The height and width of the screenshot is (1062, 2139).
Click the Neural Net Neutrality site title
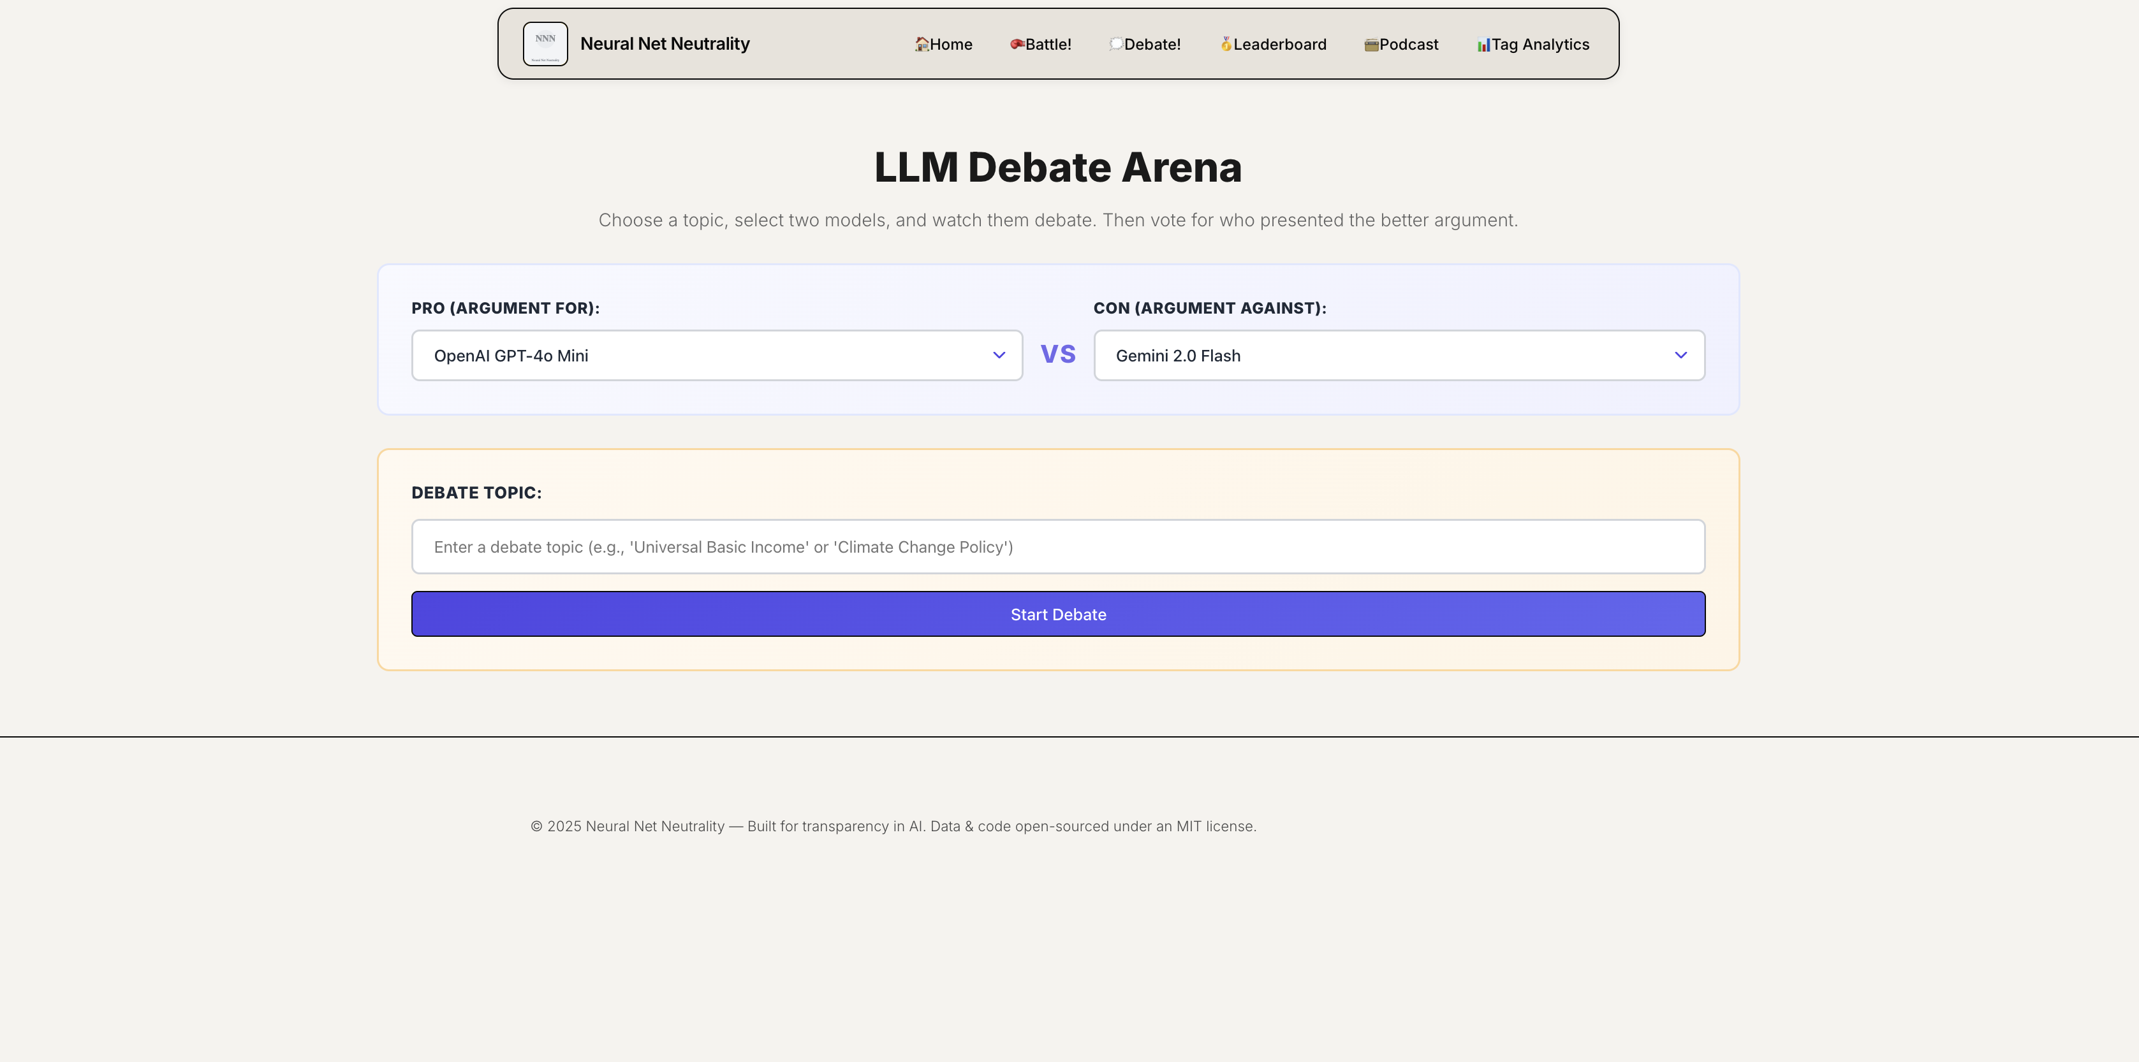[665, 44]
